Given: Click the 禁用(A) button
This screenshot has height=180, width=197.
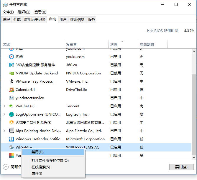Looking at the screenshot, I should click(x=181, y=167).
